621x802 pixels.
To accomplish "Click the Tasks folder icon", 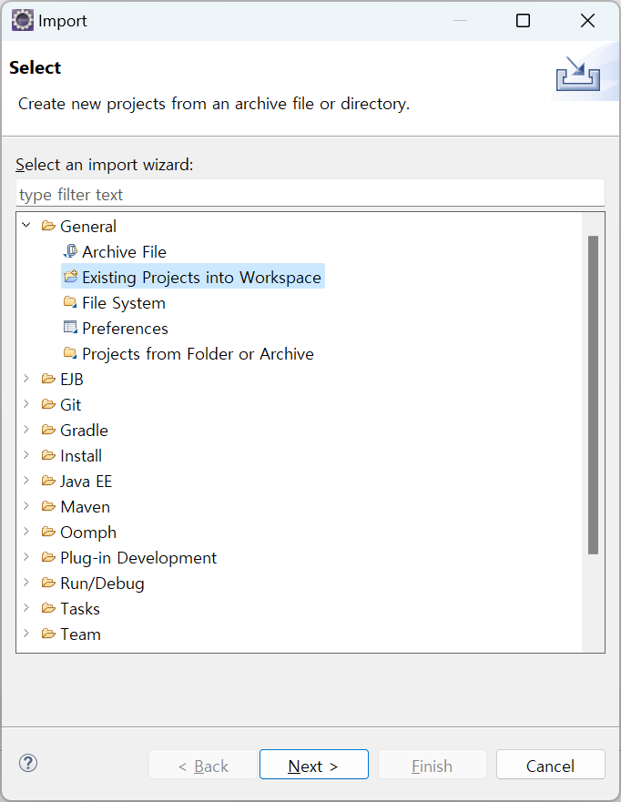I will 48,608.
